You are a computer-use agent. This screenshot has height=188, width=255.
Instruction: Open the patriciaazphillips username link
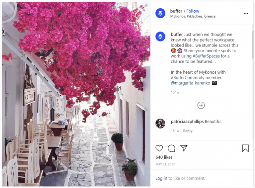point(187,122)
